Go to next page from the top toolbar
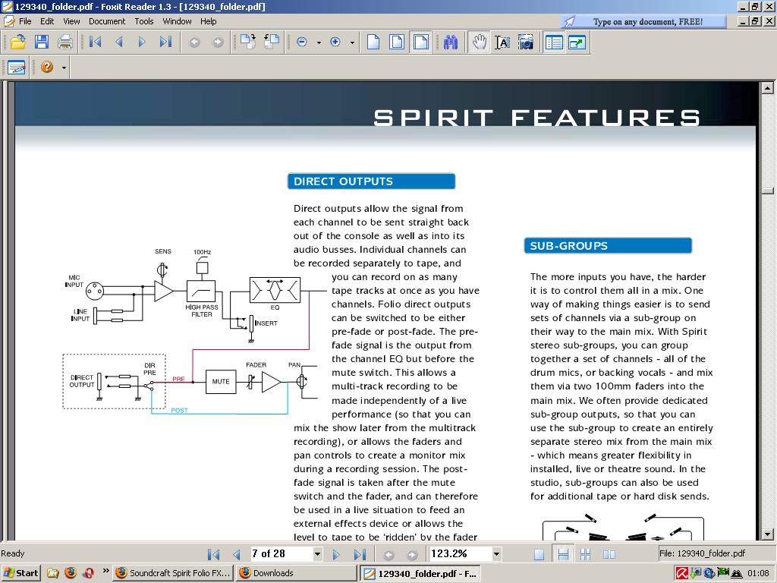The image size is (777, 583). (142, 43)
